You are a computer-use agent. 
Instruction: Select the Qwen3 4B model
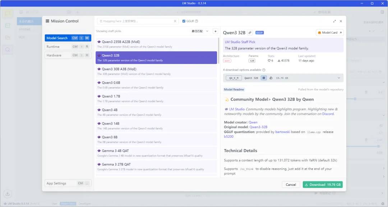click(156, 112)
